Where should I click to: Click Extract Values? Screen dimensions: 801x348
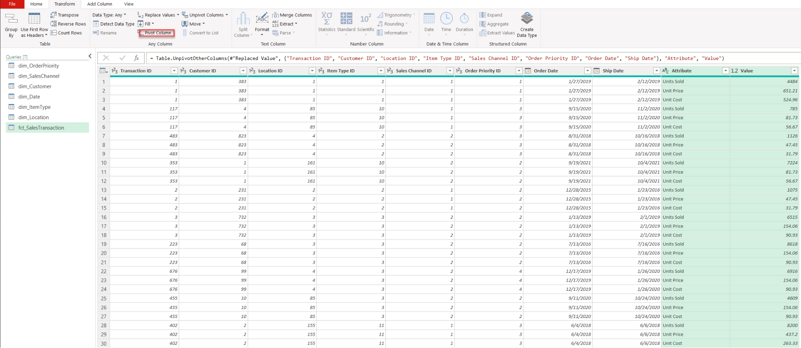click(497, 33)
